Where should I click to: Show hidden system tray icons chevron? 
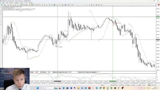pos(138,88)
